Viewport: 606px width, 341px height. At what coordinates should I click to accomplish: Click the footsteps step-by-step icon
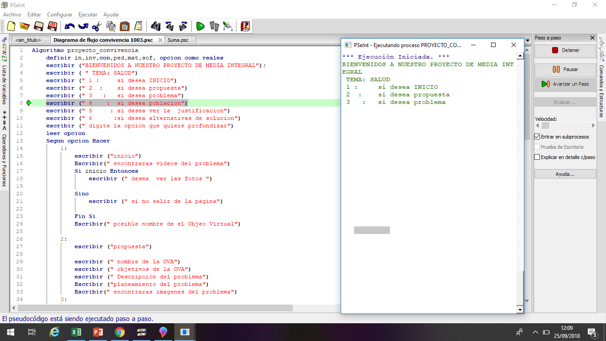point(214,26)
